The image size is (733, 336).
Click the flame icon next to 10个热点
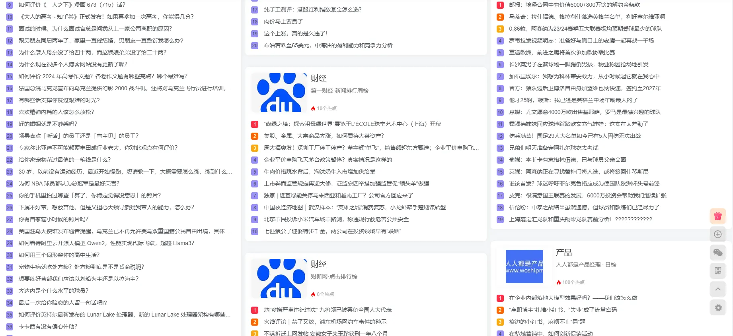313,108
